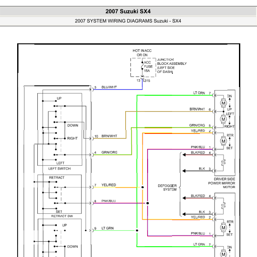Click the 'BLU/WHT' wire label at pin 3
The height and width of the screenshot is (257, 257).
click(x=109, y=87)
